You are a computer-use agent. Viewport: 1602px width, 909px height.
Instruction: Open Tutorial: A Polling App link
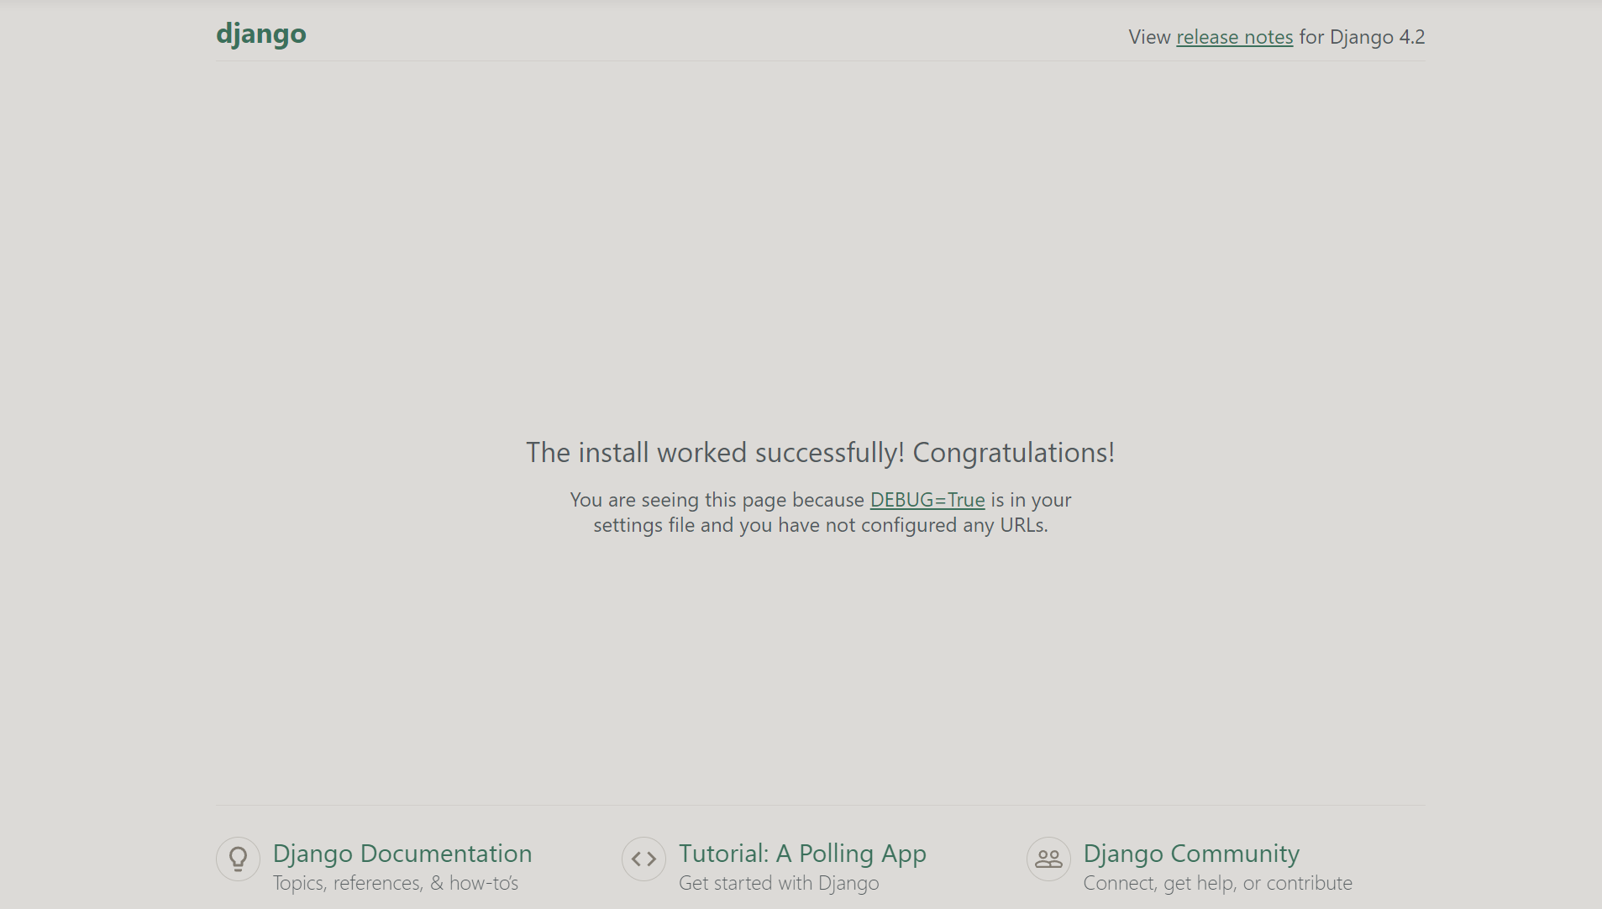pos(802,854)
